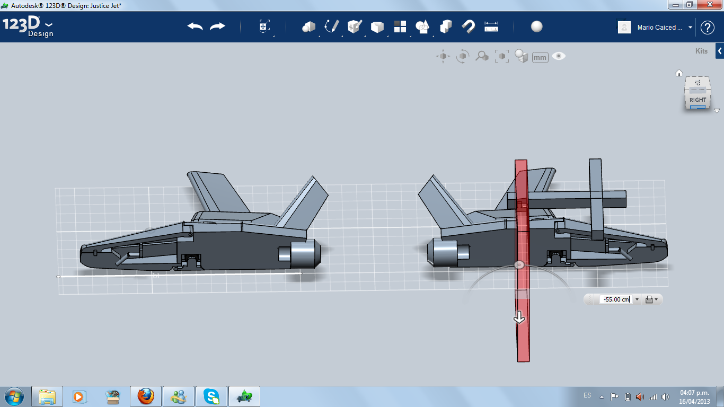This screenshot has height=407, width=724.
Task: Select the Measure ruler tool
Action: [x=492, y=26]
